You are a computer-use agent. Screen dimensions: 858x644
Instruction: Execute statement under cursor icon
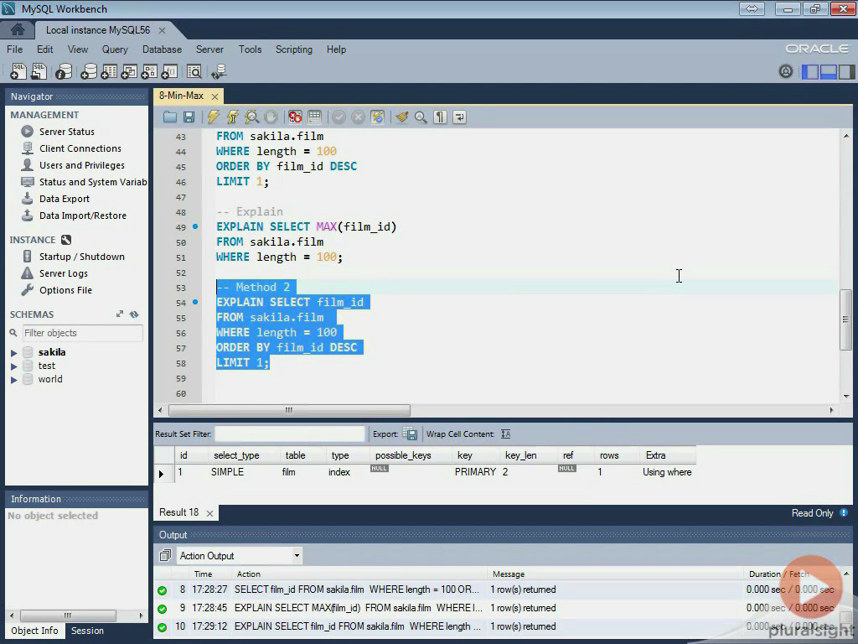(x=233, y=117)
